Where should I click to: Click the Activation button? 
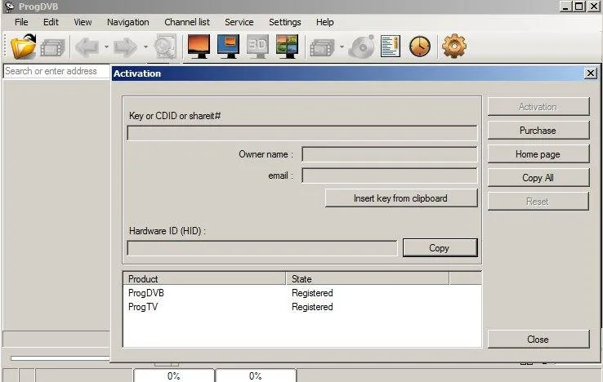[538, 106]
